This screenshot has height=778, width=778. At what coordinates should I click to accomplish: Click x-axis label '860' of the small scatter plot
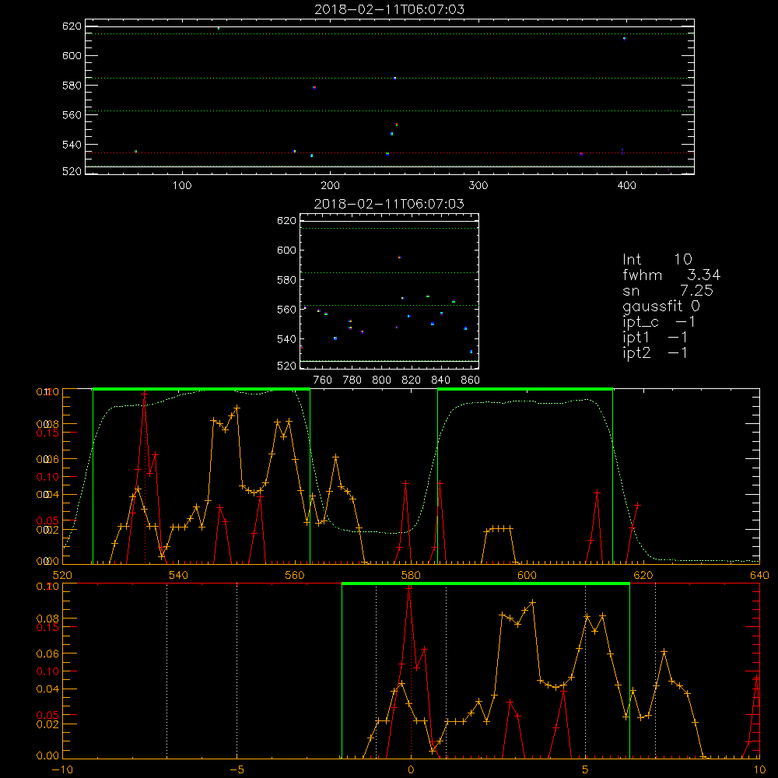[x=471, y=380]
